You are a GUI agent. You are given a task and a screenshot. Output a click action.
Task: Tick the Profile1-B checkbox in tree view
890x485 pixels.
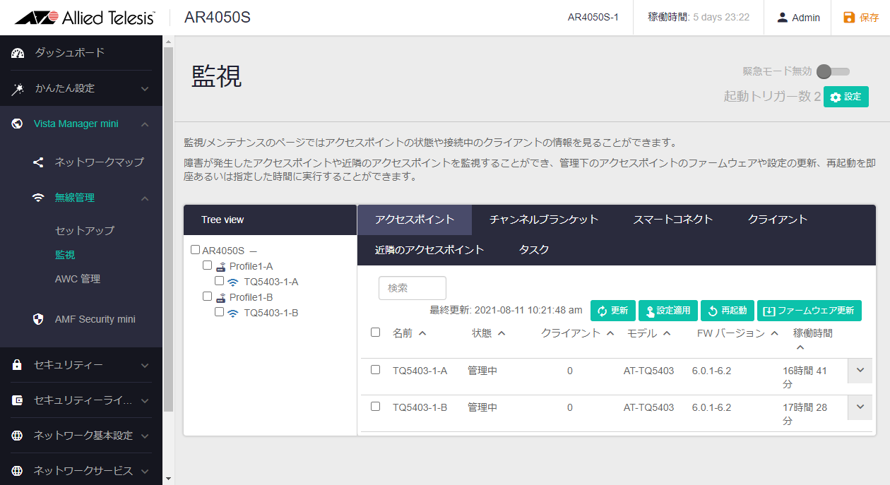pos(207,297)
